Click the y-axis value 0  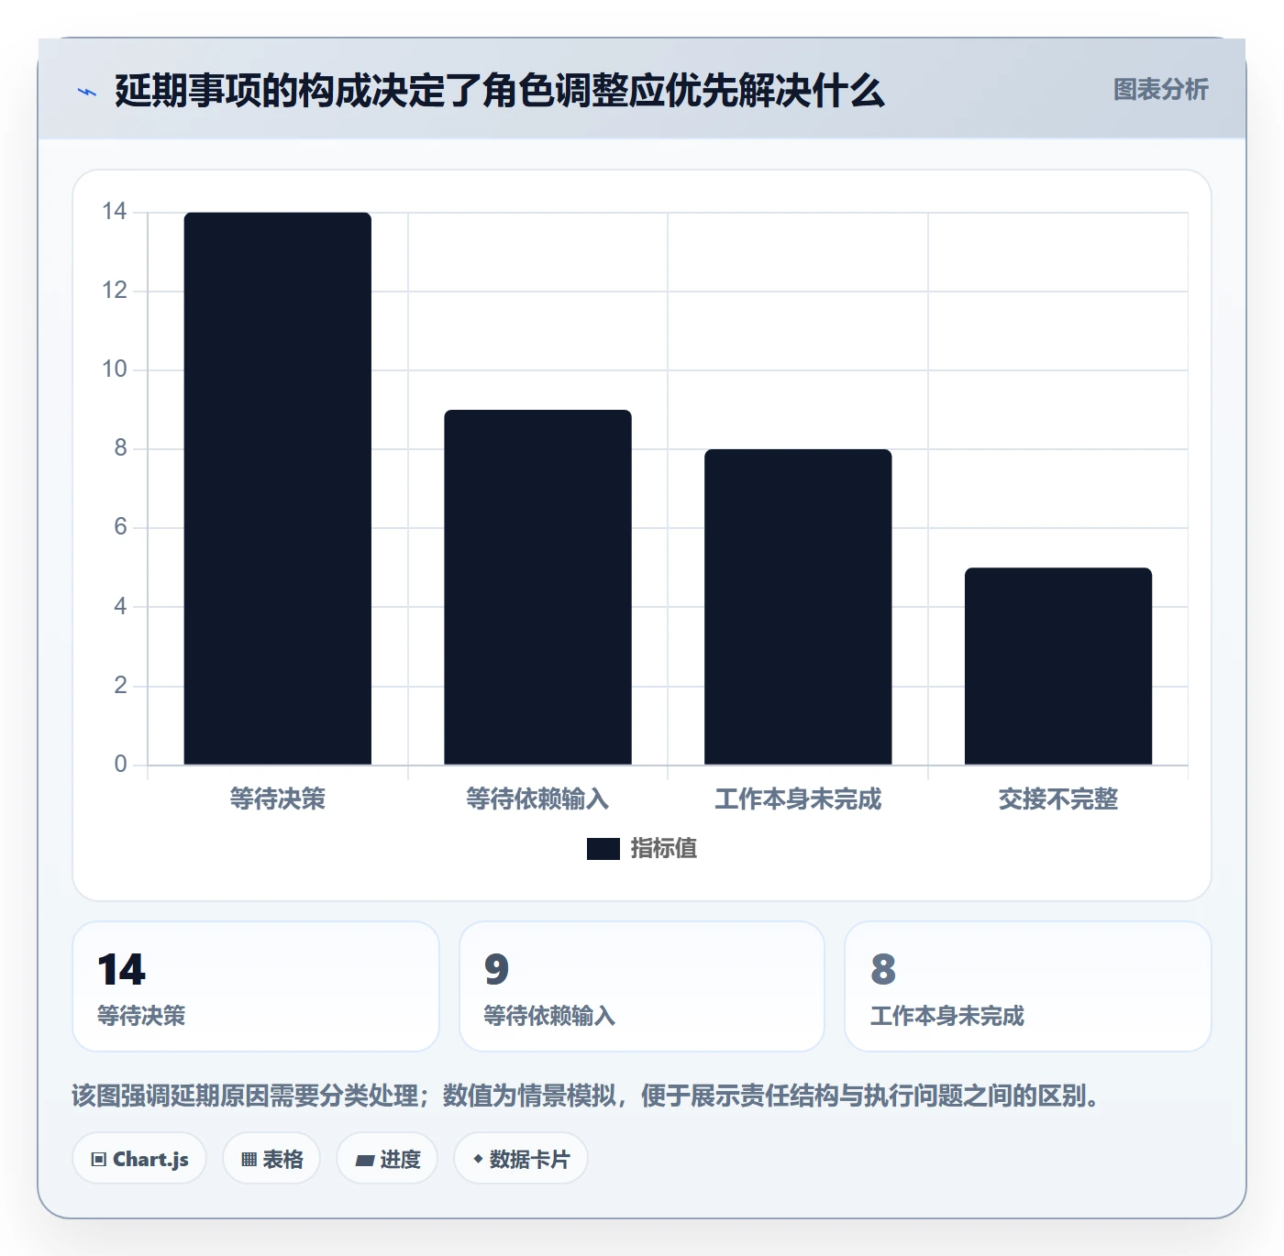coord(120,764)
